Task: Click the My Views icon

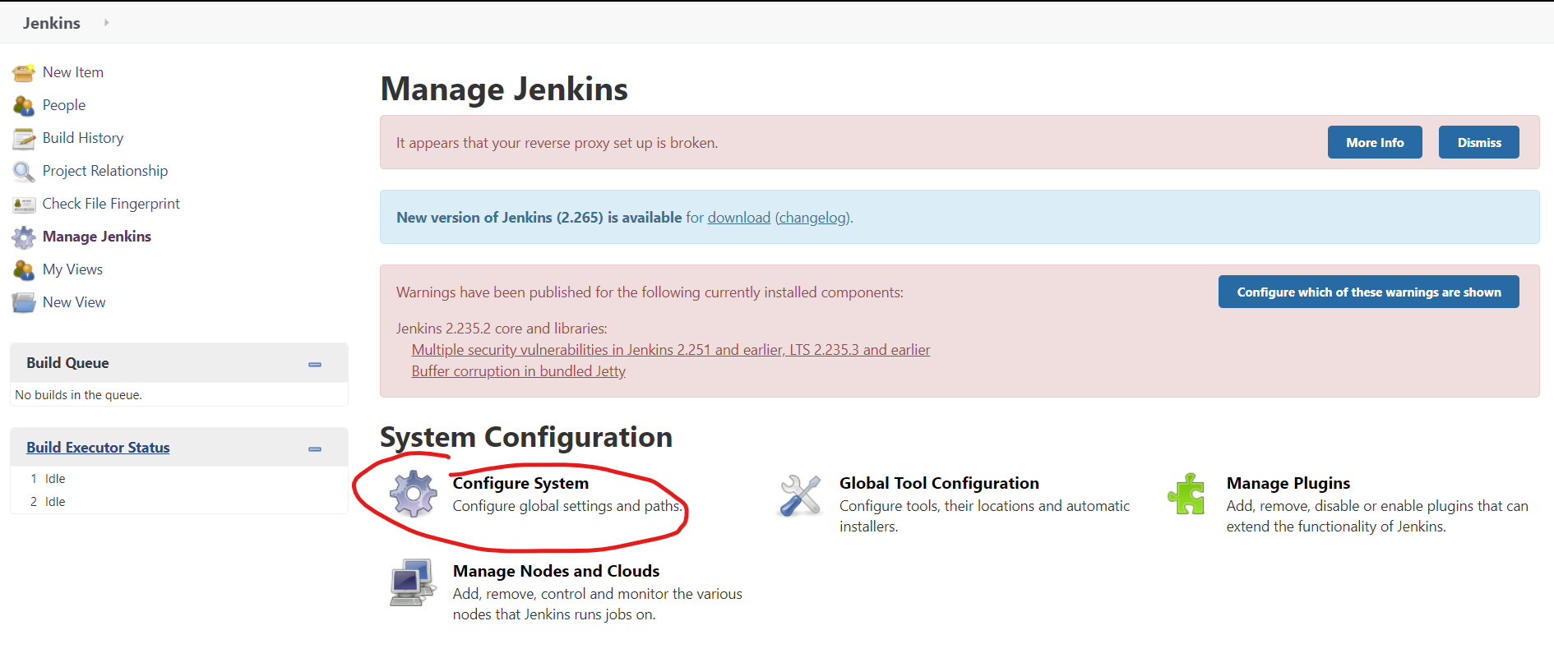Action: tap(24, 270)
